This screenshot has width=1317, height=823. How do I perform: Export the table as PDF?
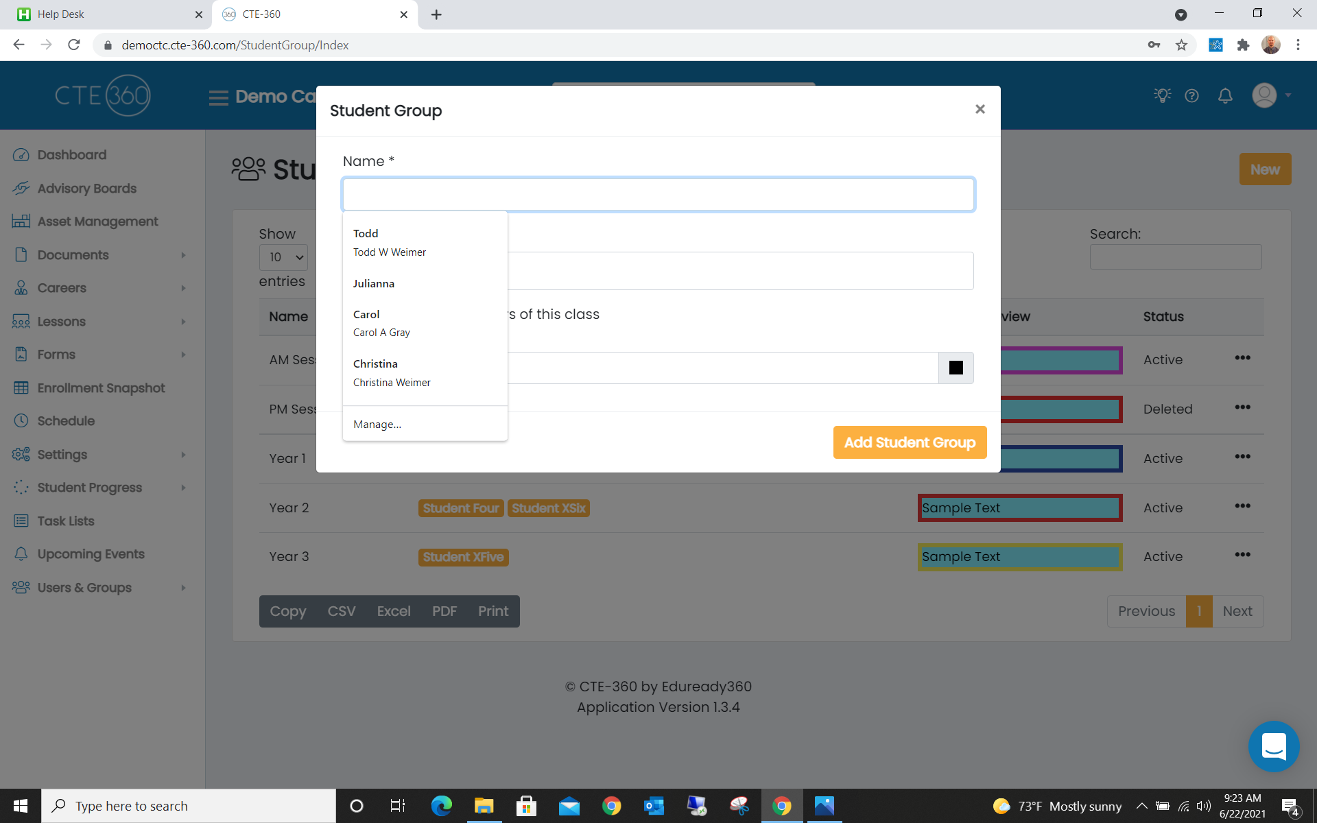pos(444,611)
